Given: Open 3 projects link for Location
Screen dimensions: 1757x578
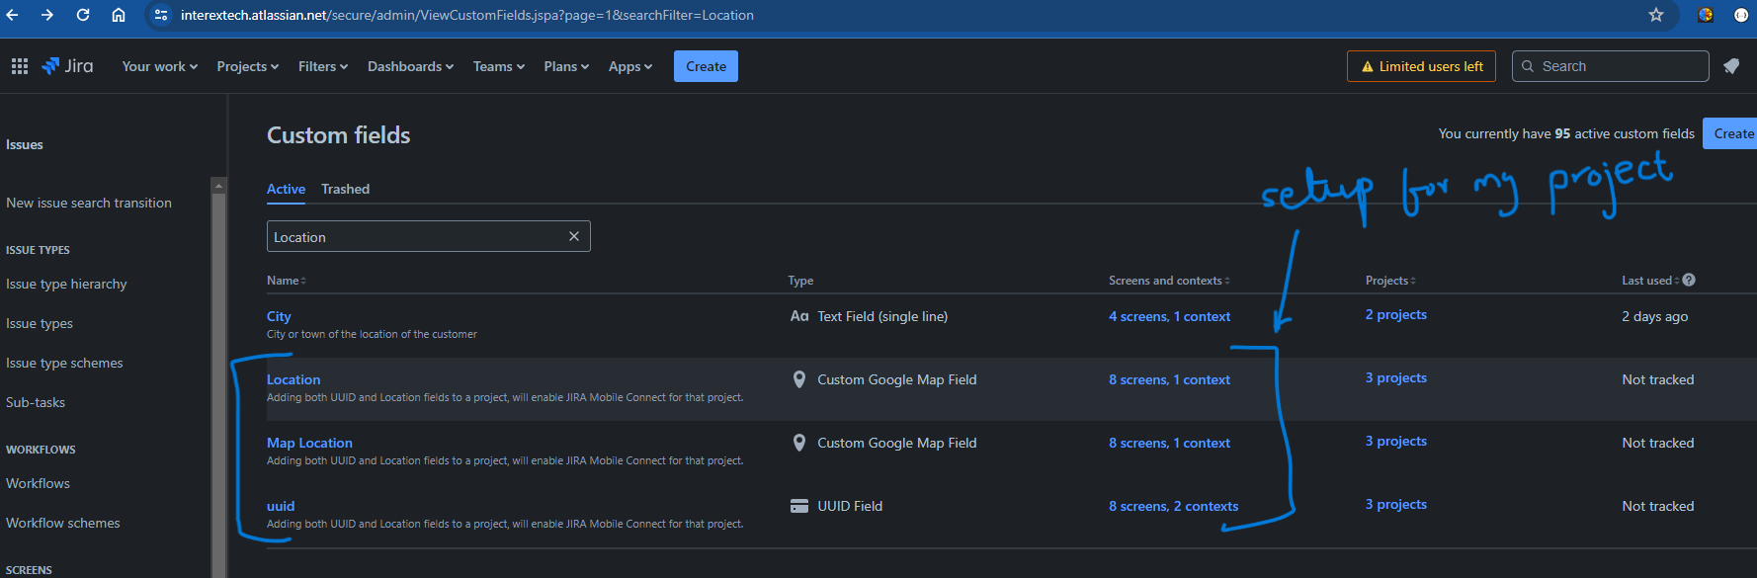Looking at the screenshot, I should coord(1395,377).
